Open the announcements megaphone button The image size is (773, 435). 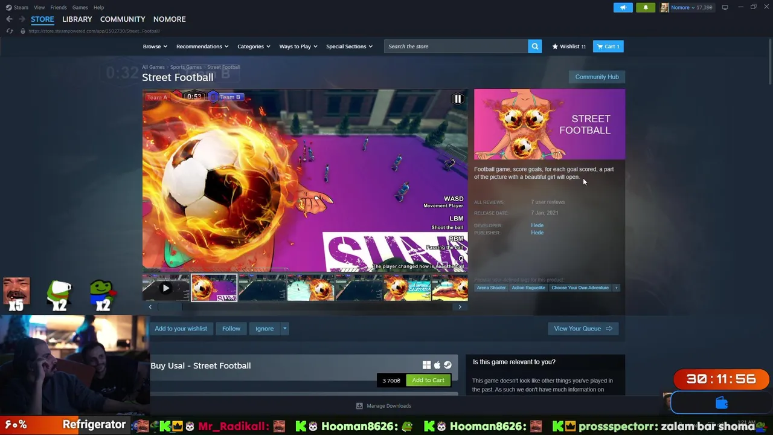coord(623,7)
